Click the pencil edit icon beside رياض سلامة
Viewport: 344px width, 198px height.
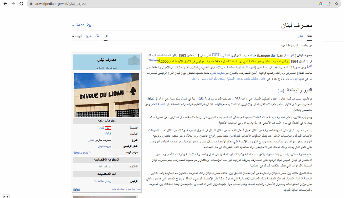[x=95, y=181]
